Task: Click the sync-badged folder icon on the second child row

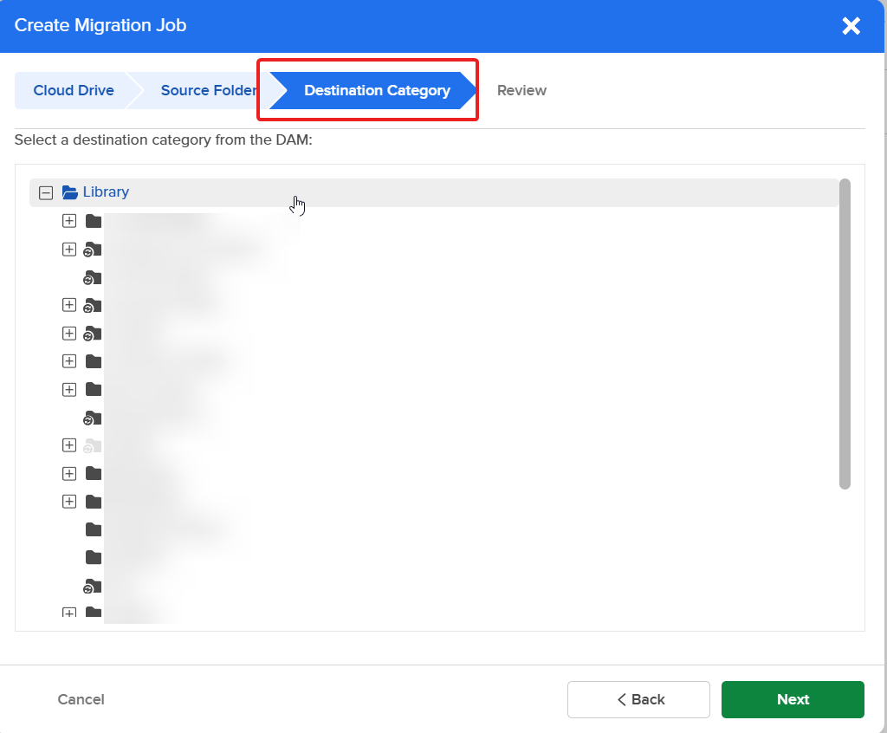Action: click(93, 249)
